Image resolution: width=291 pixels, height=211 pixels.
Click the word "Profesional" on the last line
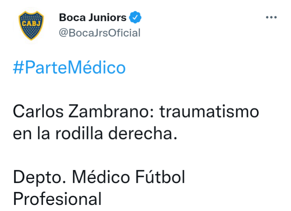[57, 199]
